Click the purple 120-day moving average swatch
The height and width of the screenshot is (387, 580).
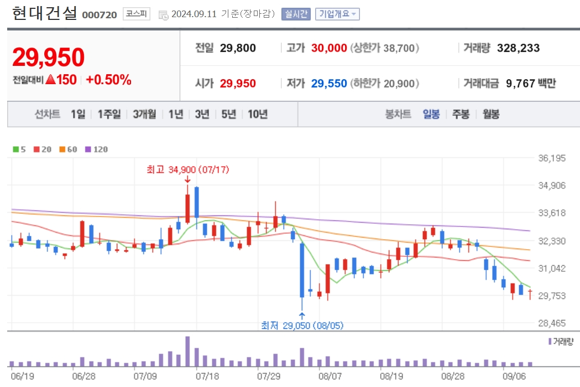(x=88, y=149)
